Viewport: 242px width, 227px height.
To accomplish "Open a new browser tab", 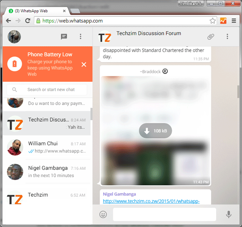I will [x=75, y=11].
